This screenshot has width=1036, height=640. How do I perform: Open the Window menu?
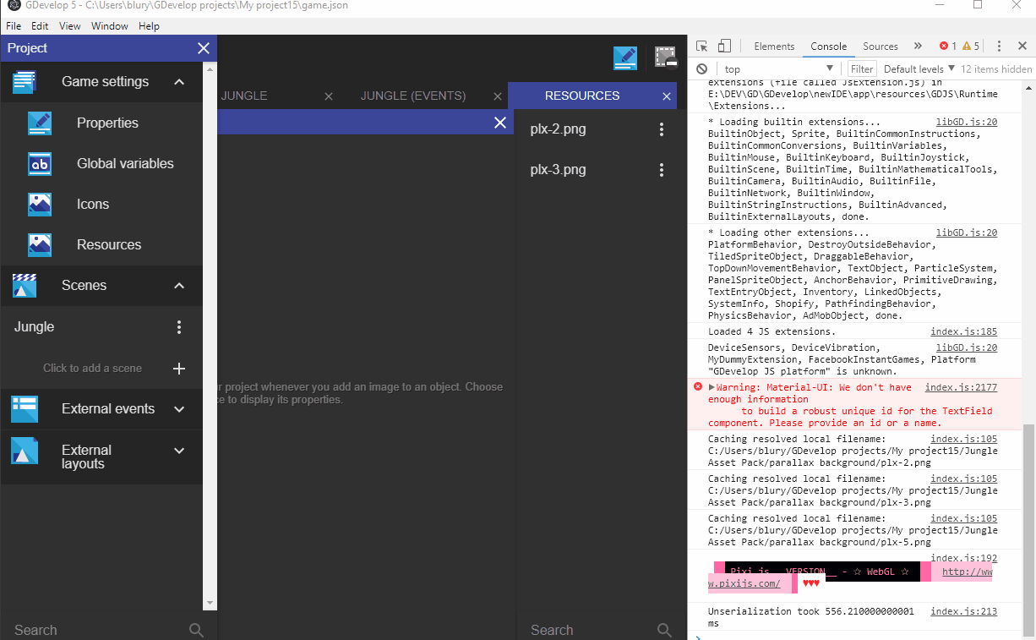(109, 25)
